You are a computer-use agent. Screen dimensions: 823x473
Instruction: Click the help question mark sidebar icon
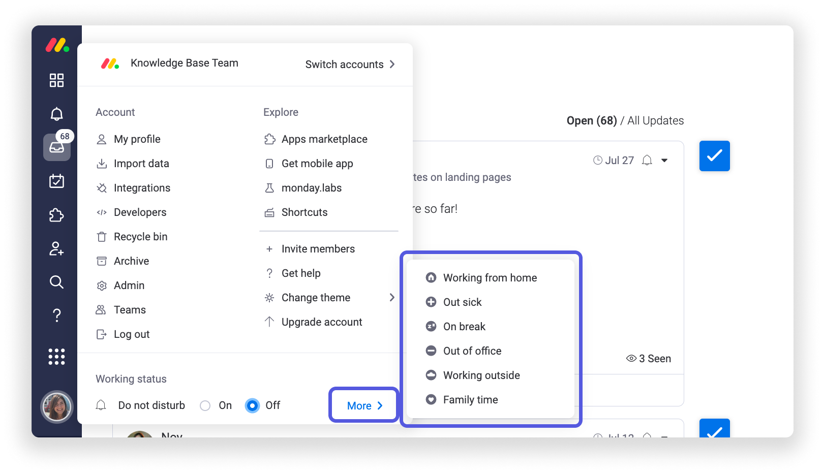click(56, 316)
